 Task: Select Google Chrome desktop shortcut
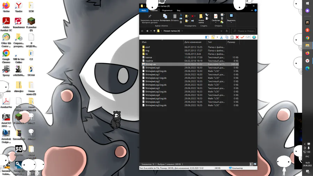click(6, 56)
